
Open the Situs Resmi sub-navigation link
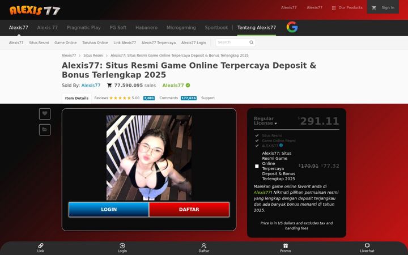pos(39,42)
